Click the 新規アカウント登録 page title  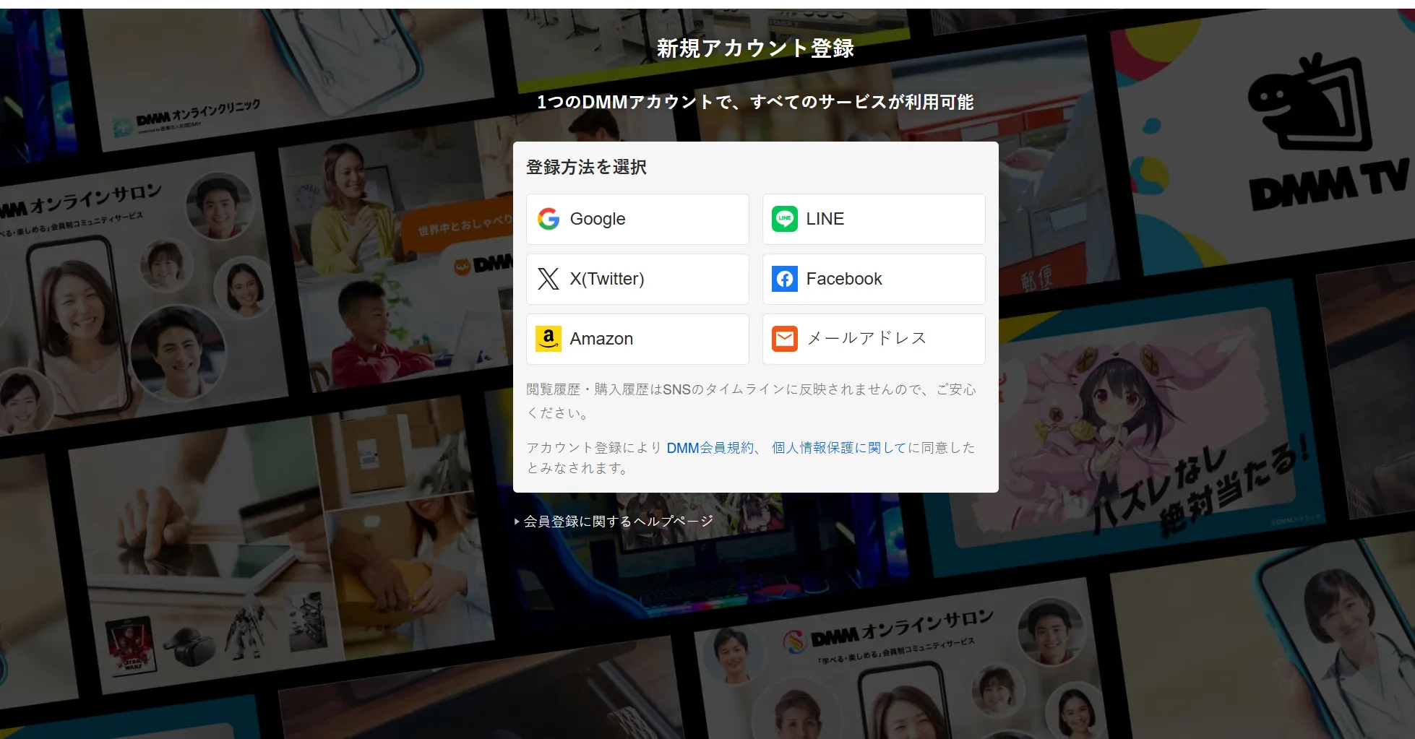(x=755, y=48)
